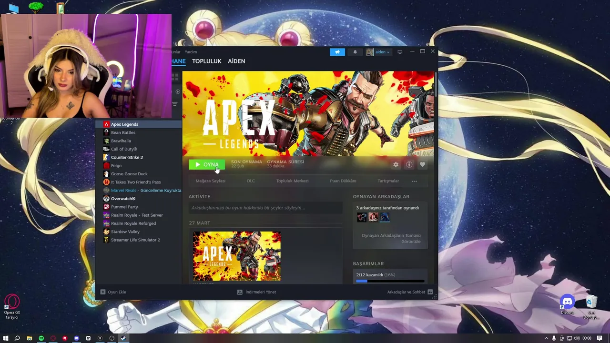The height and width of the screenshot is (343, 610).
Task: Open the Apex Legends news thumbnail under 27 Mart
Action: [237, 256]
